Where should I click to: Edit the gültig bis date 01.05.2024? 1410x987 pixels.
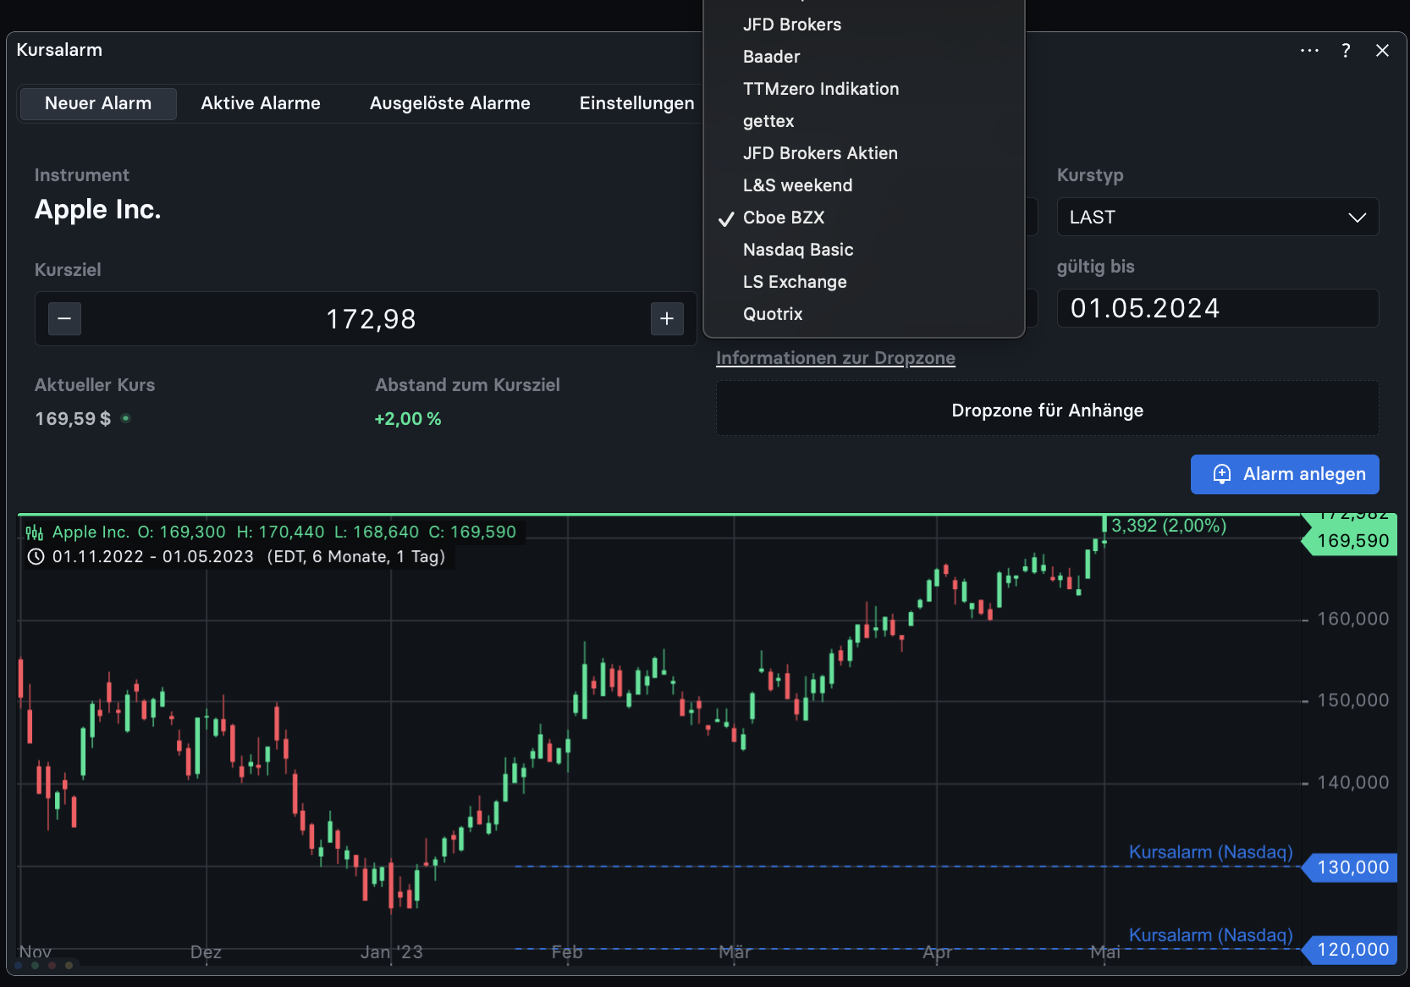point(1218,308)
